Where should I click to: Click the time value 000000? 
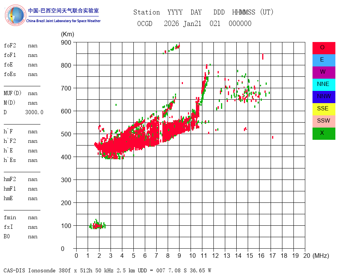coord(240,23)
